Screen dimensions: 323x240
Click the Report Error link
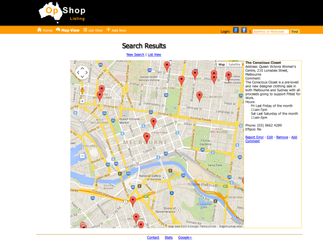(x=254, y=137)
